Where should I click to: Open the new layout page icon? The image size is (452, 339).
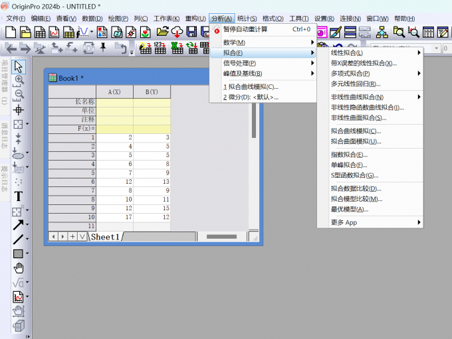click(102, 32)
